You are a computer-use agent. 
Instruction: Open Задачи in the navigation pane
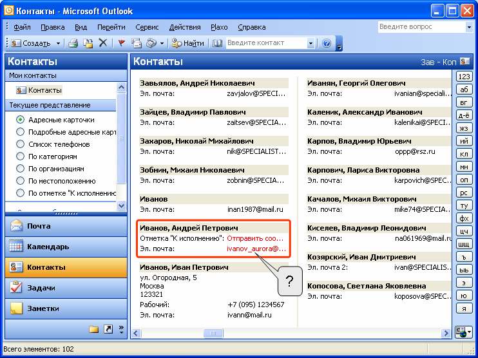tap(66, 288)
